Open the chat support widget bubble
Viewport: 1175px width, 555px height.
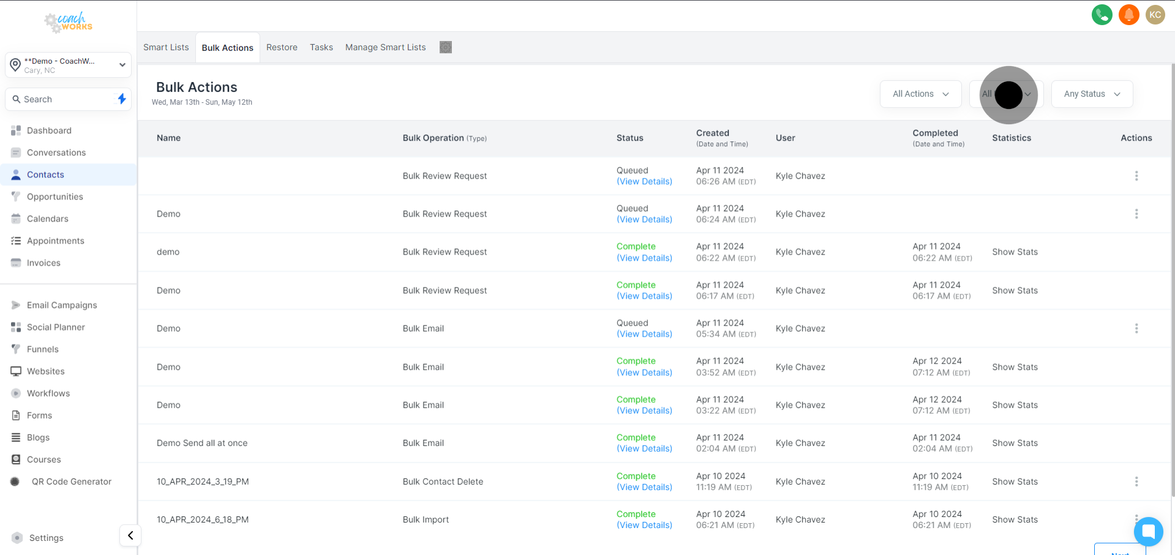click(1148, 531)
